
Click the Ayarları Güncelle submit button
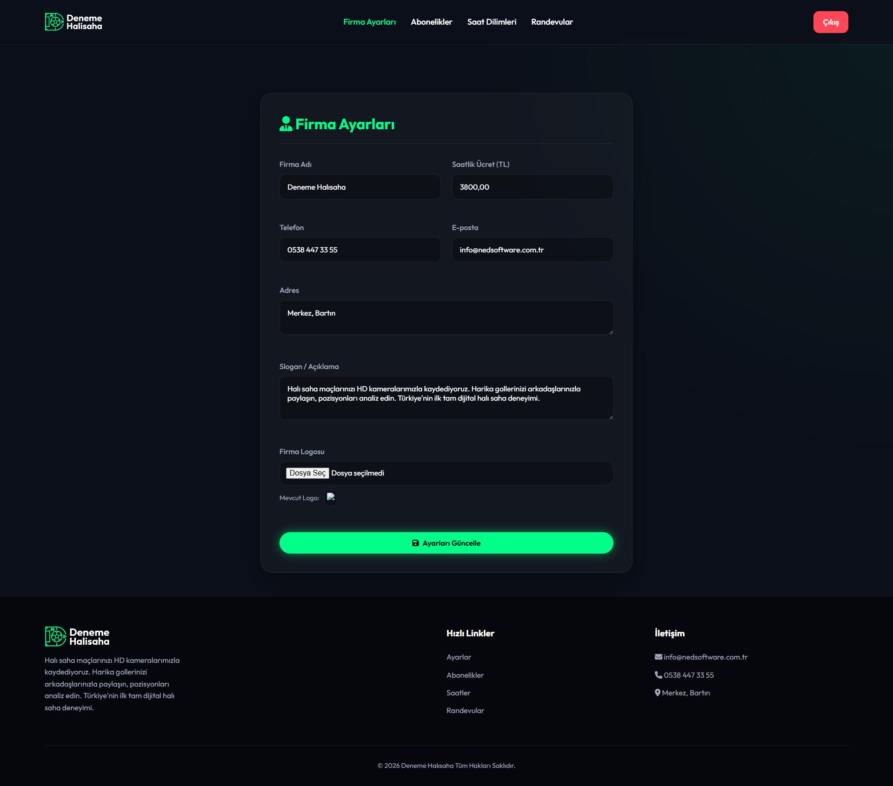pyautogui.click(x=446, y=543)
